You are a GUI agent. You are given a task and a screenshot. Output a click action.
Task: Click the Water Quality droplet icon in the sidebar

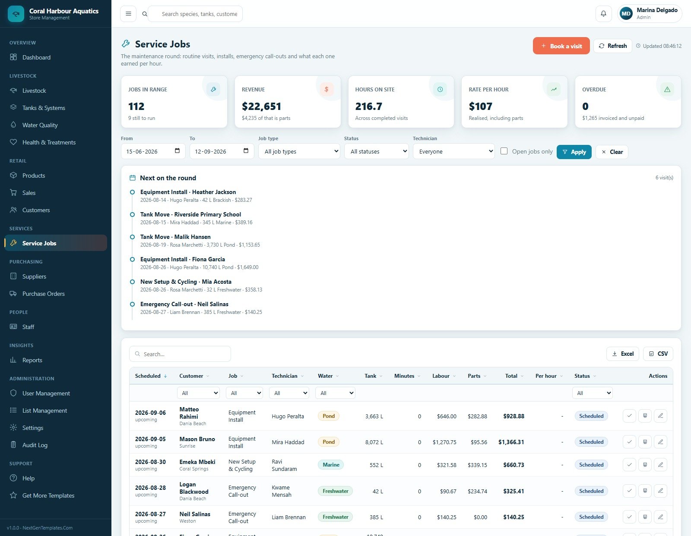(13, 125)
